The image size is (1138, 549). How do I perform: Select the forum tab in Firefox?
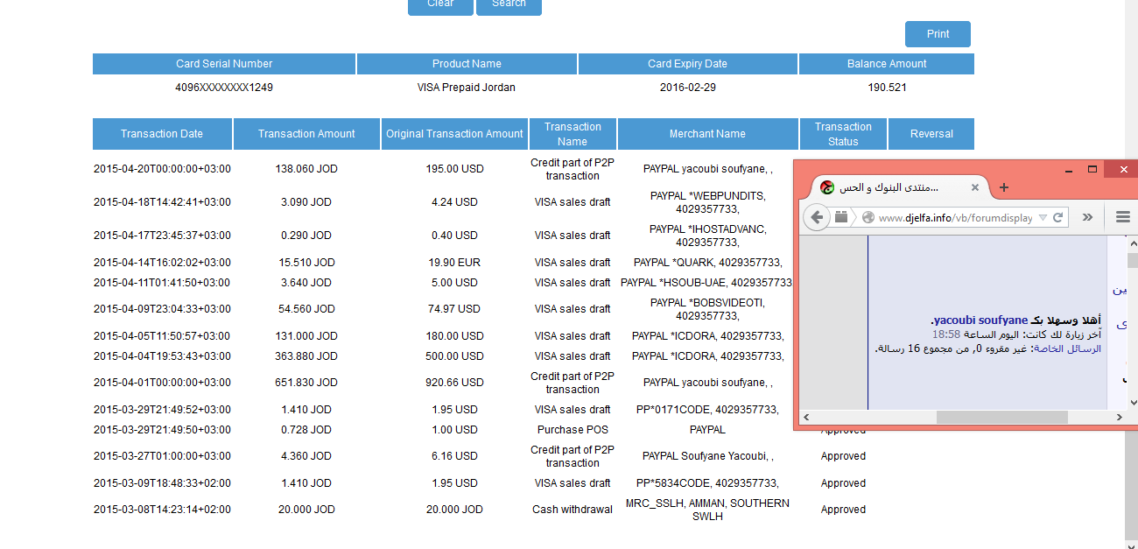click(x=900, y=187)
